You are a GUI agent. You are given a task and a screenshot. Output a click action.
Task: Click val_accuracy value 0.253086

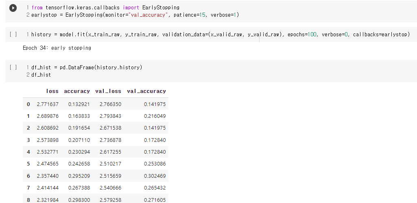(155, 163)
